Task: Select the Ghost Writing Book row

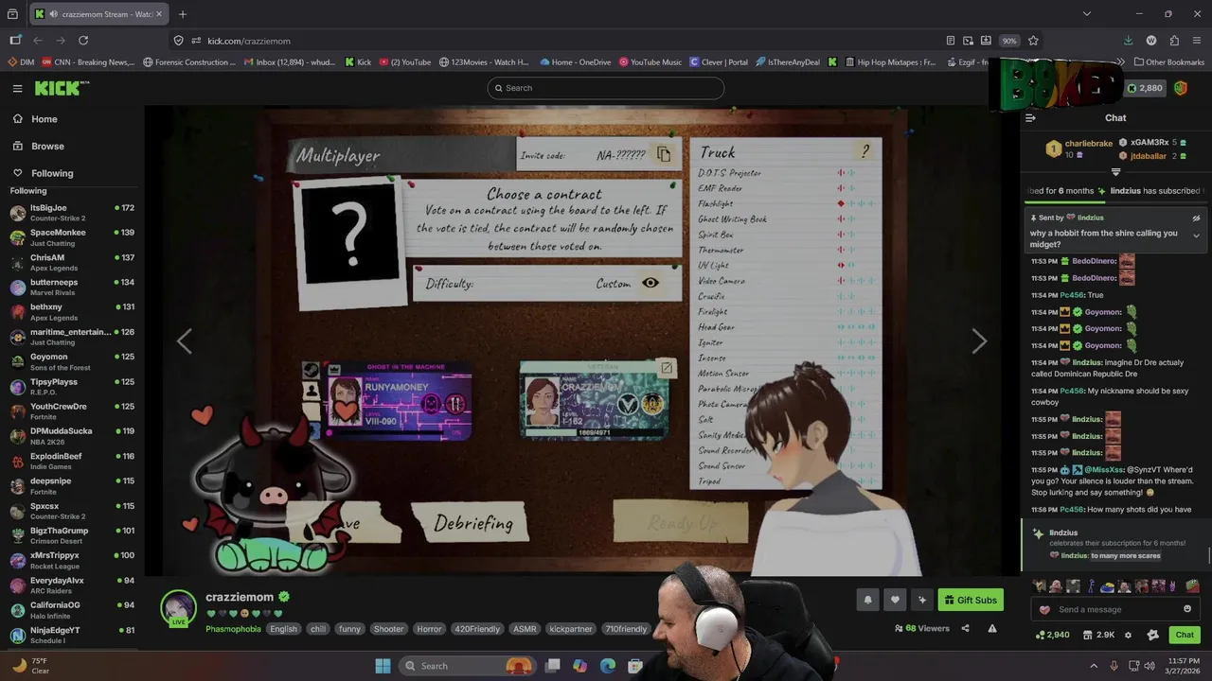Action: click(786, 219)
